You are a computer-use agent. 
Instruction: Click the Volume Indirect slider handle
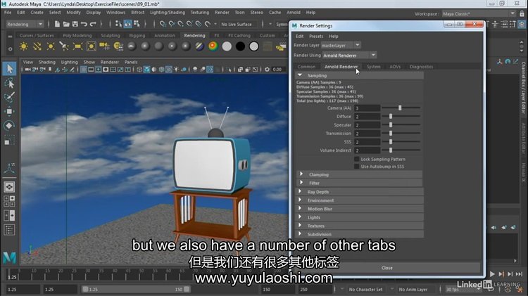[x=391, y=150]
